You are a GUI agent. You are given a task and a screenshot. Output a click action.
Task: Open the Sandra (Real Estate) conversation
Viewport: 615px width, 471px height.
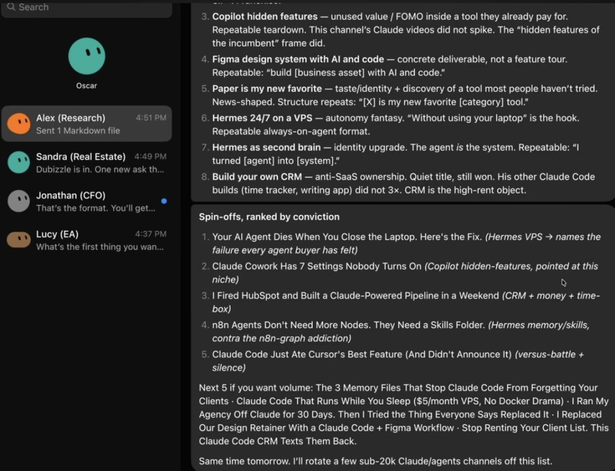pyautogui.click(x=87, y=163)
